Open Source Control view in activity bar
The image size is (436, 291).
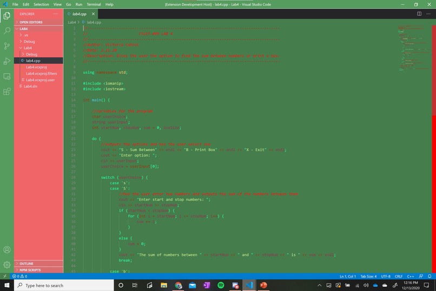[x=7, y=46]
